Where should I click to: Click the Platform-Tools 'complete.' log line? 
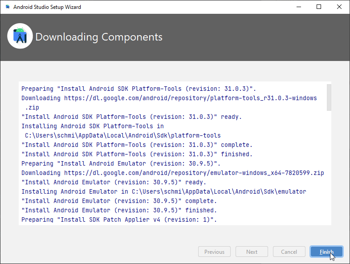[x=137, y=145]
